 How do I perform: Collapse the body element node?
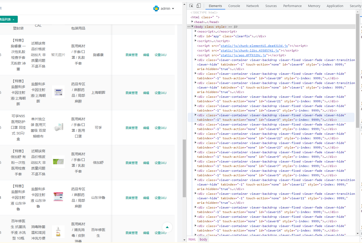tap(192, 27)
